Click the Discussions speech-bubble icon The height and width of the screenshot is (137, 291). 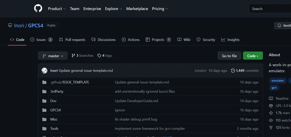click(94, 39)
